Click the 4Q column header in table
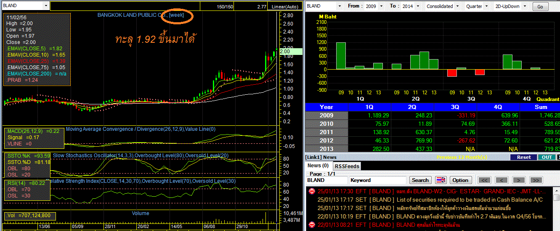 pyautogui.click(x=498, y=107)
